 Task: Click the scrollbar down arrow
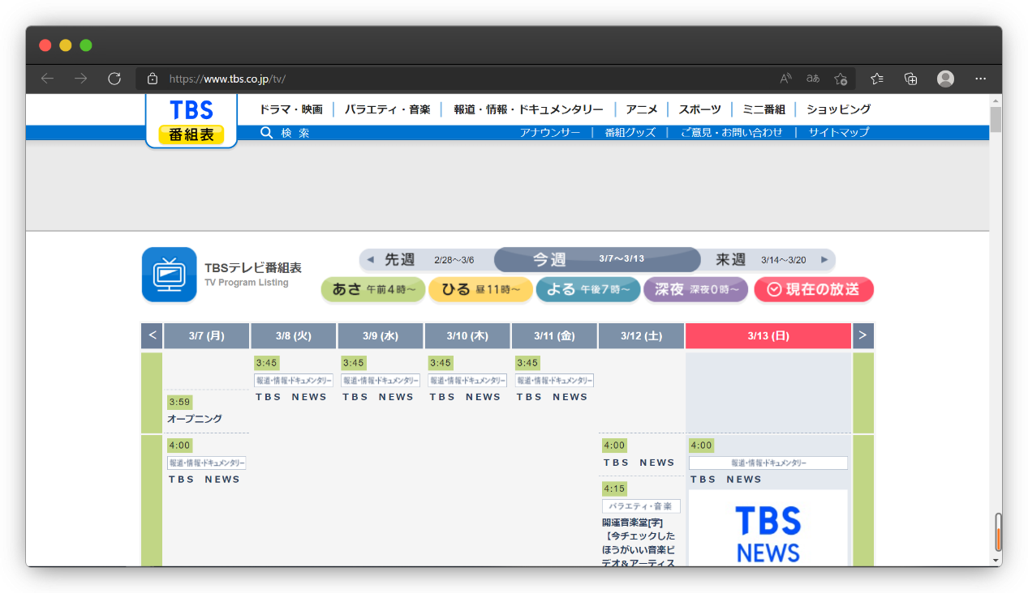(996, 560)
